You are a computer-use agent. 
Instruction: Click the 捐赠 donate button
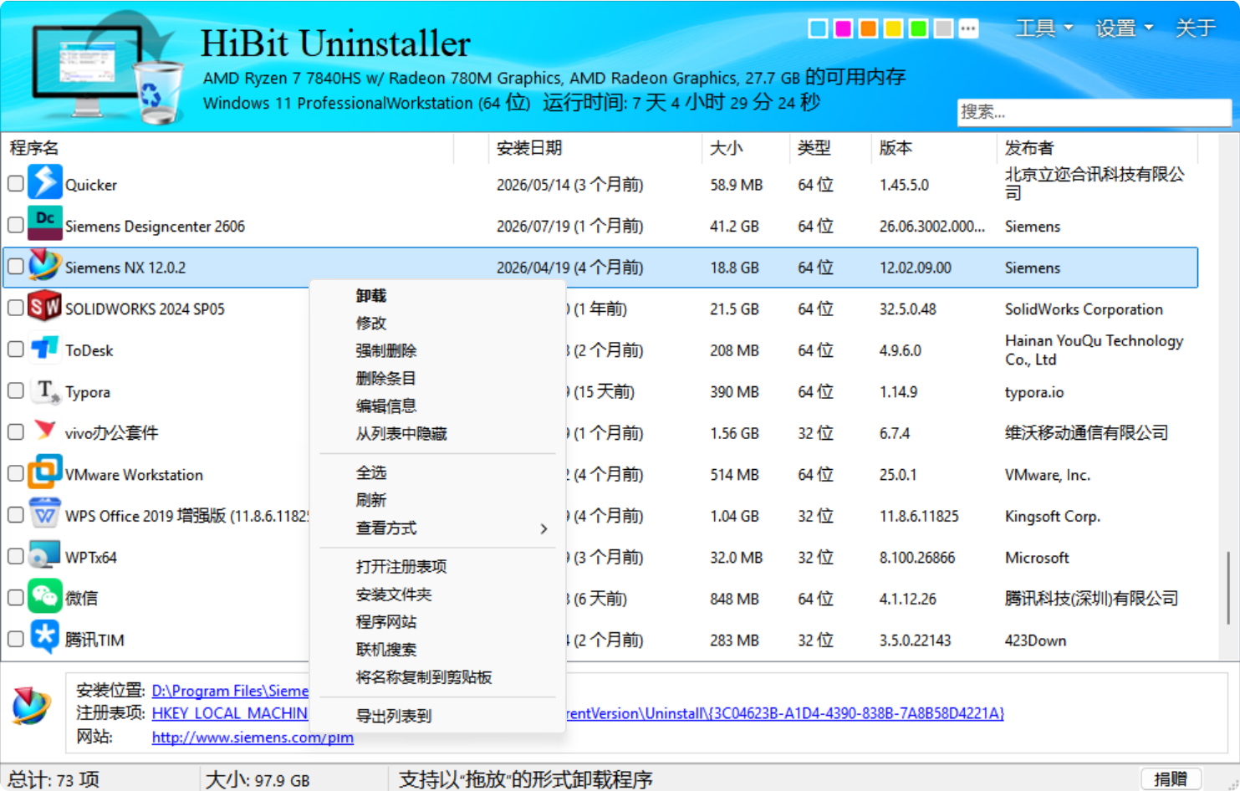(x=1171, y=779)
